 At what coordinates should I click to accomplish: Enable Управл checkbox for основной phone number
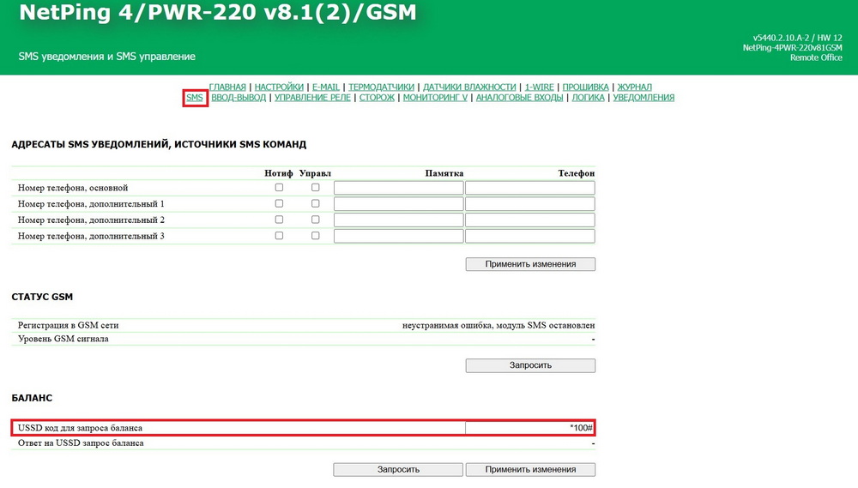315,187
